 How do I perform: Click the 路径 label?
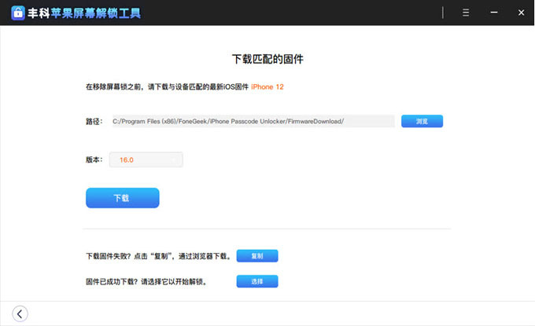94,121
